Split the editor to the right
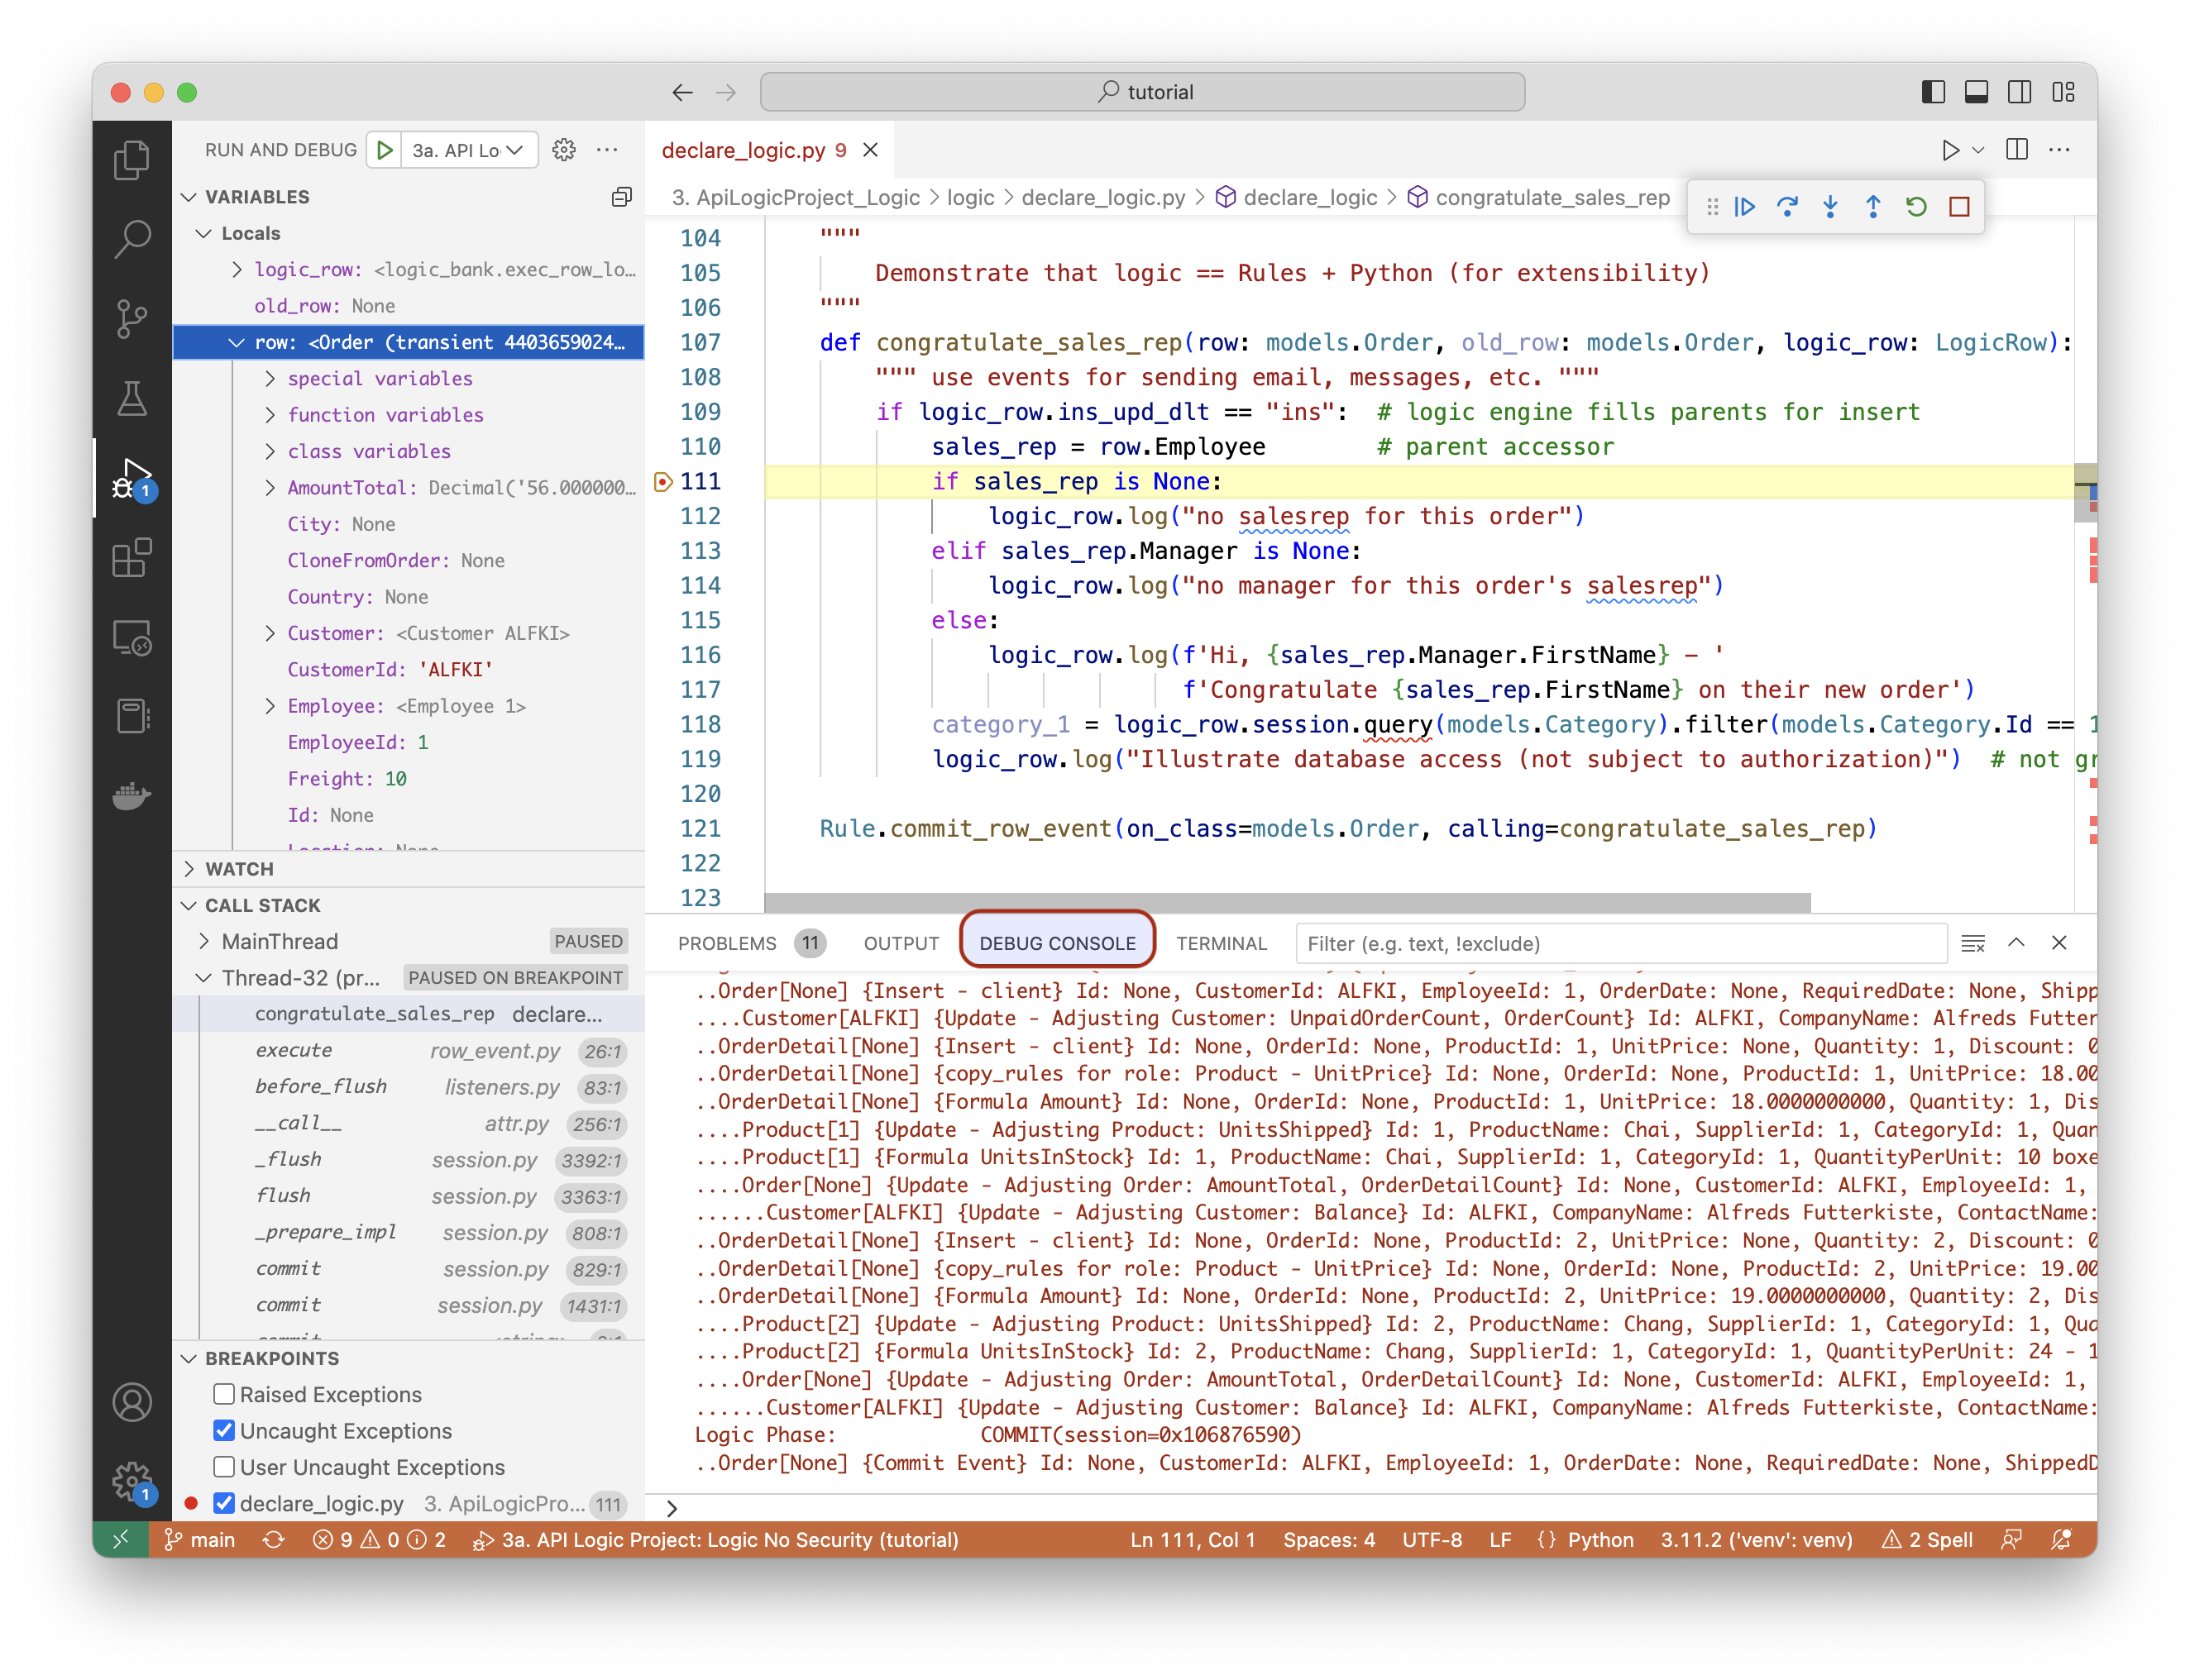This screenshot has width=2190, height=1680. pyautogui.click(x=2017, y=150)
